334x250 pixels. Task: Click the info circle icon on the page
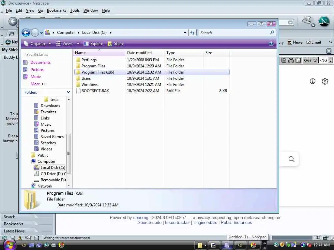pos(312,81)
